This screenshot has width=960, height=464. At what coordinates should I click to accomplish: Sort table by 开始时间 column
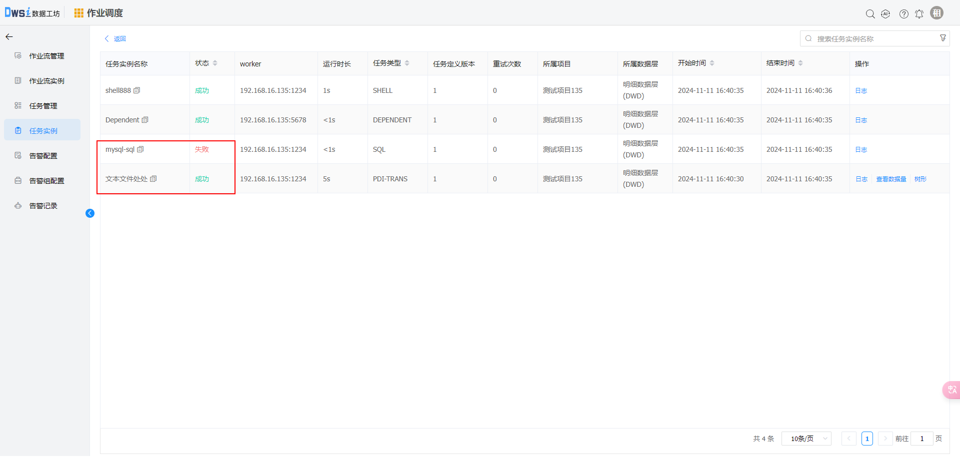click(x=712, y=63)
